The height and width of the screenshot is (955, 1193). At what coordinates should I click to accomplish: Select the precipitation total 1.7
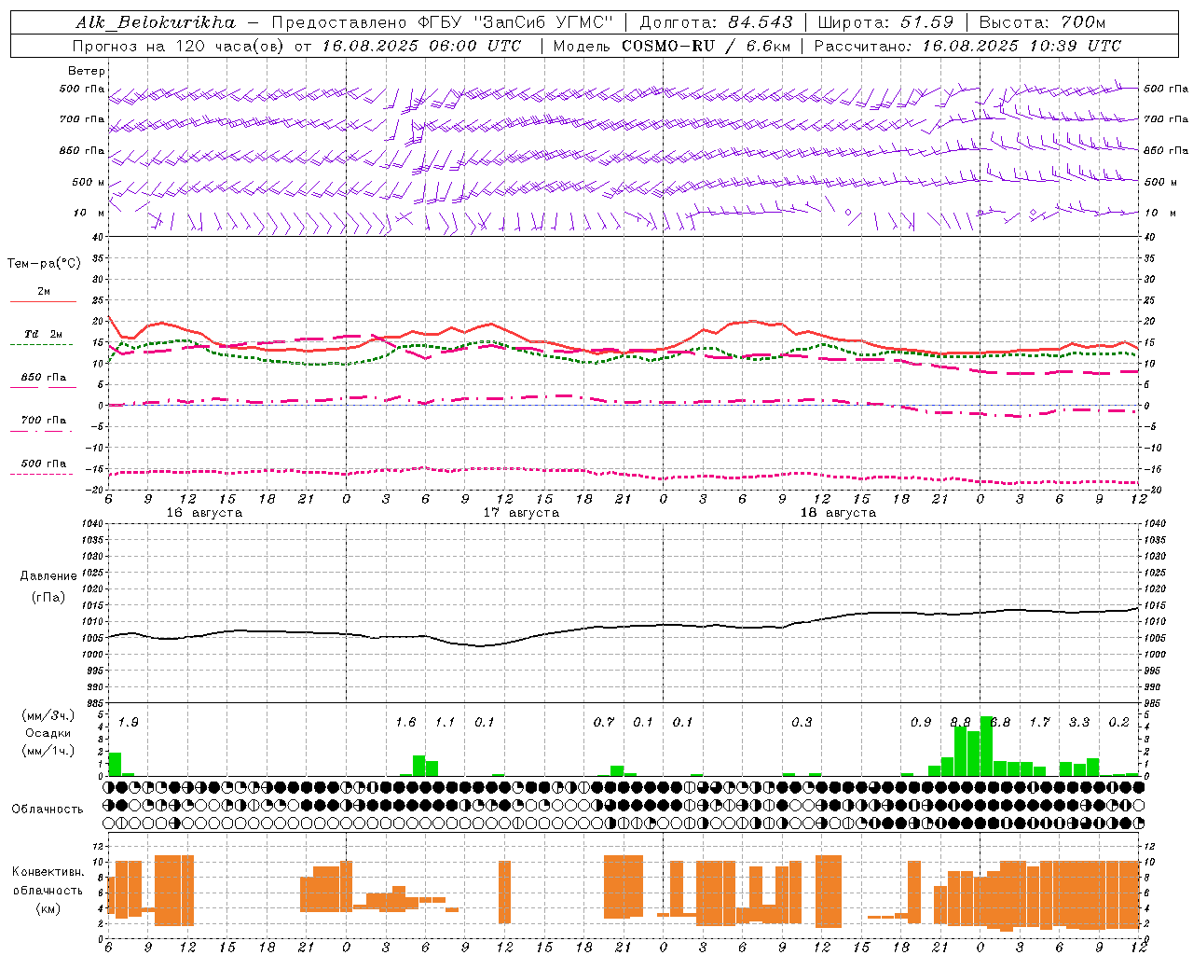click(x=1039, y=723)
